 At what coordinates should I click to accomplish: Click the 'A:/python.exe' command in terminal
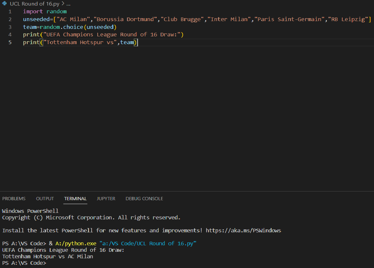[76, 243]
